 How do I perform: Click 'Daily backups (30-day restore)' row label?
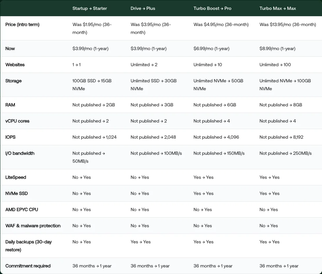(29, 246)
